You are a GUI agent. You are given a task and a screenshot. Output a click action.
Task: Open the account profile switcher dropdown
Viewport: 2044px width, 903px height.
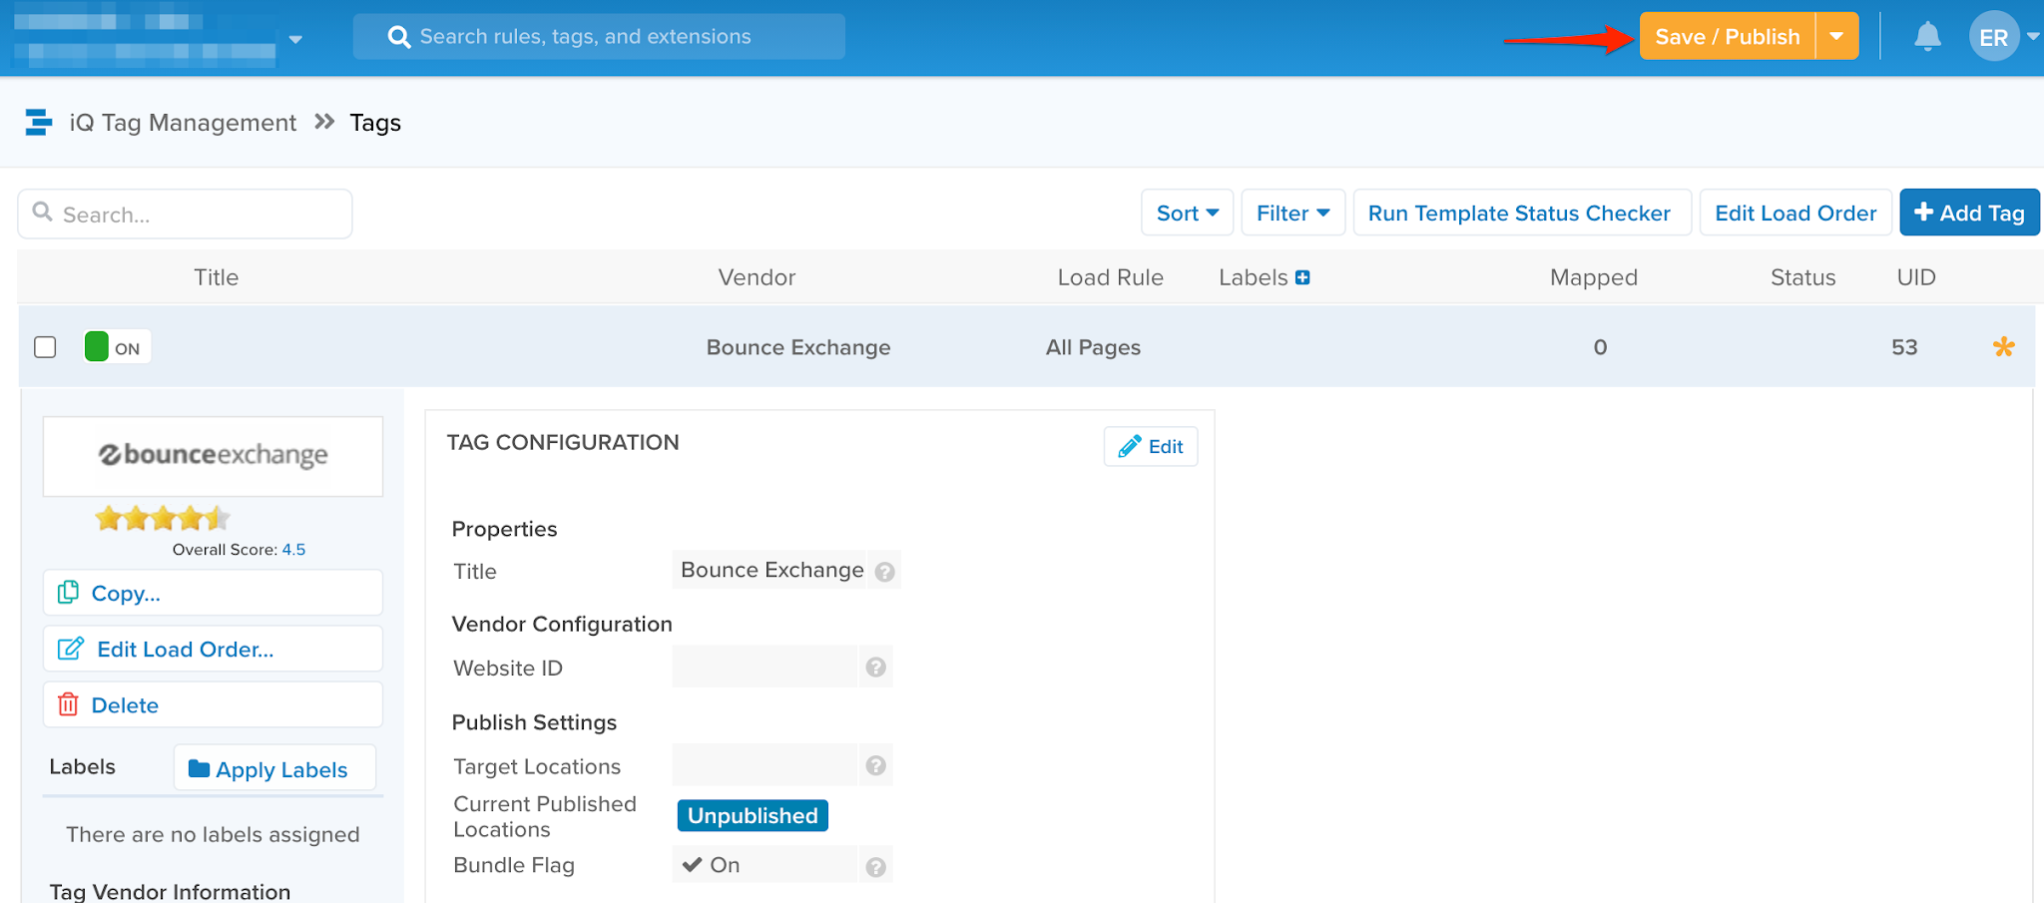[295, 40]
